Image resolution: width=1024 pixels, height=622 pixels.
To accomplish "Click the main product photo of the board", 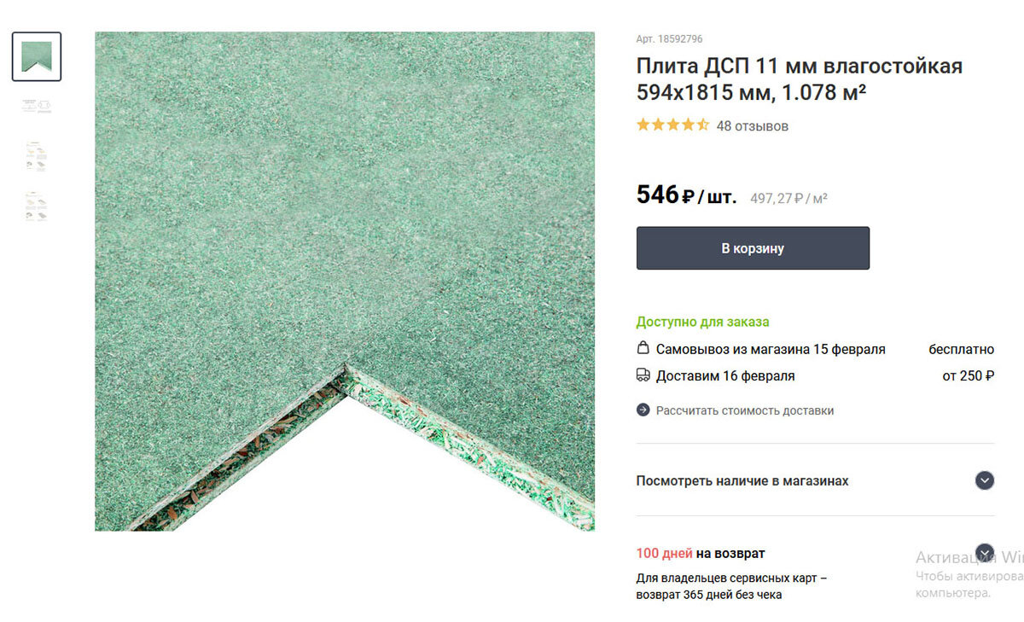I will click(345, 282).
